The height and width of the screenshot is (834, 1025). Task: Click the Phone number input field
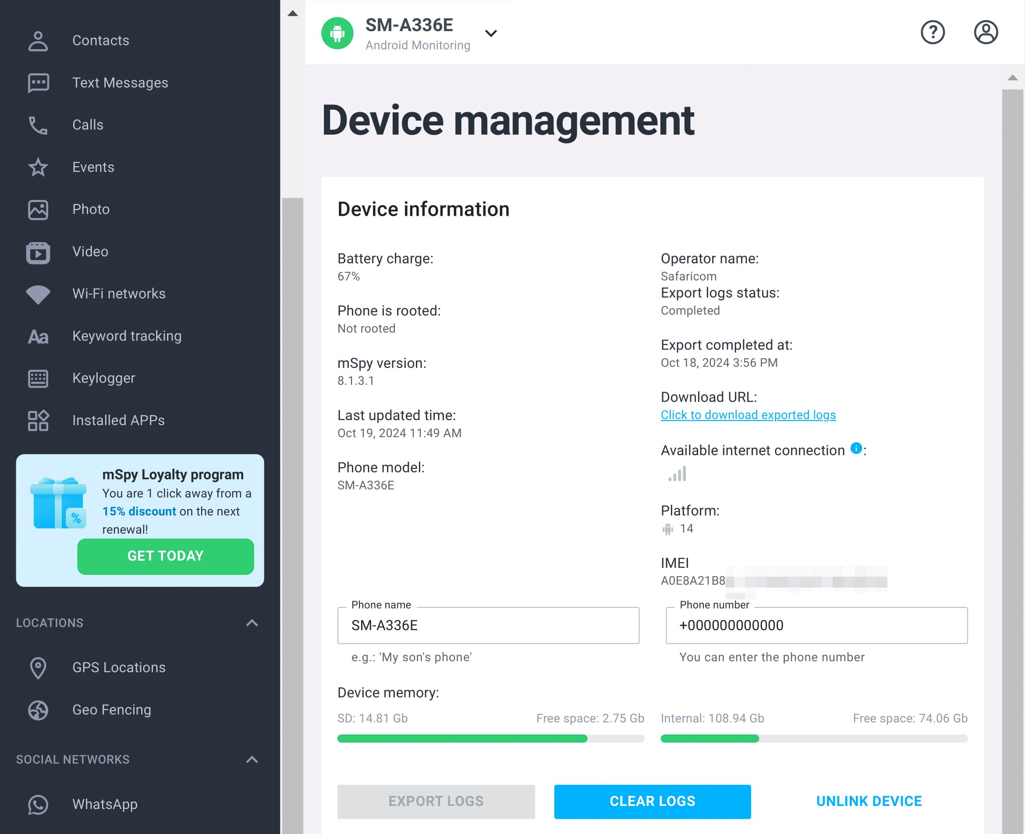(817, 625)
